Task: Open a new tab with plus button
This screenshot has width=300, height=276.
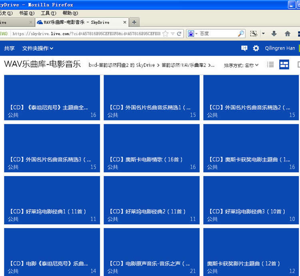Action: tap(134, 22)
